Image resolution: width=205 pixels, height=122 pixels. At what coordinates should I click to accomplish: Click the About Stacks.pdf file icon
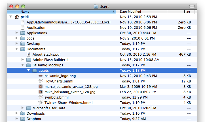tap(28, 55)
